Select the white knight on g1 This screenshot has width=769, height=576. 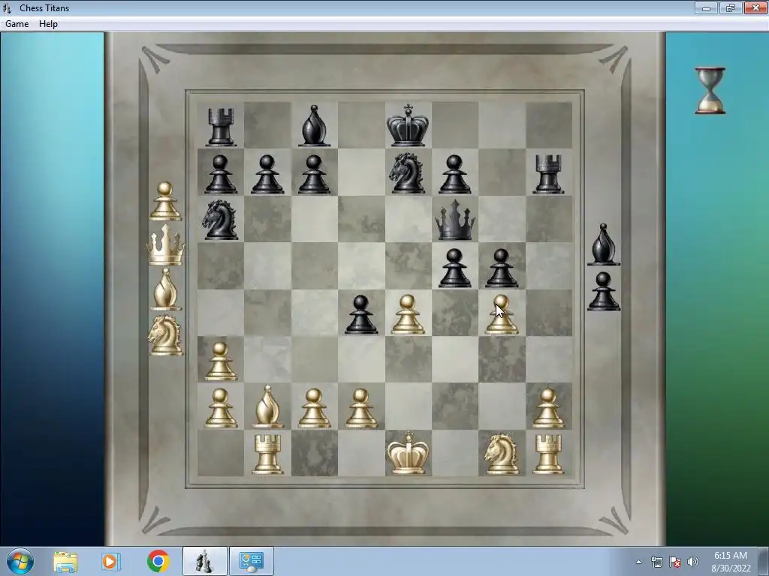coord(501,454)
